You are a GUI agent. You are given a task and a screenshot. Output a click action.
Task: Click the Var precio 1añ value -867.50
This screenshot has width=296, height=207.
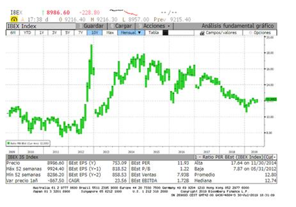pos(56,181)
